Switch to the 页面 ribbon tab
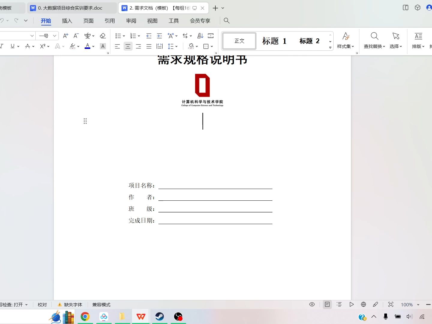Screen dimensions: 432x324 88,21
